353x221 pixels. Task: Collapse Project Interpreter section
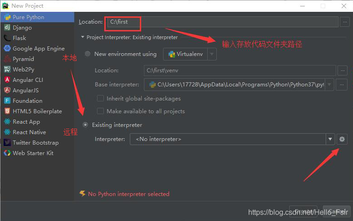pyautogui.click(x=82, y=37)
